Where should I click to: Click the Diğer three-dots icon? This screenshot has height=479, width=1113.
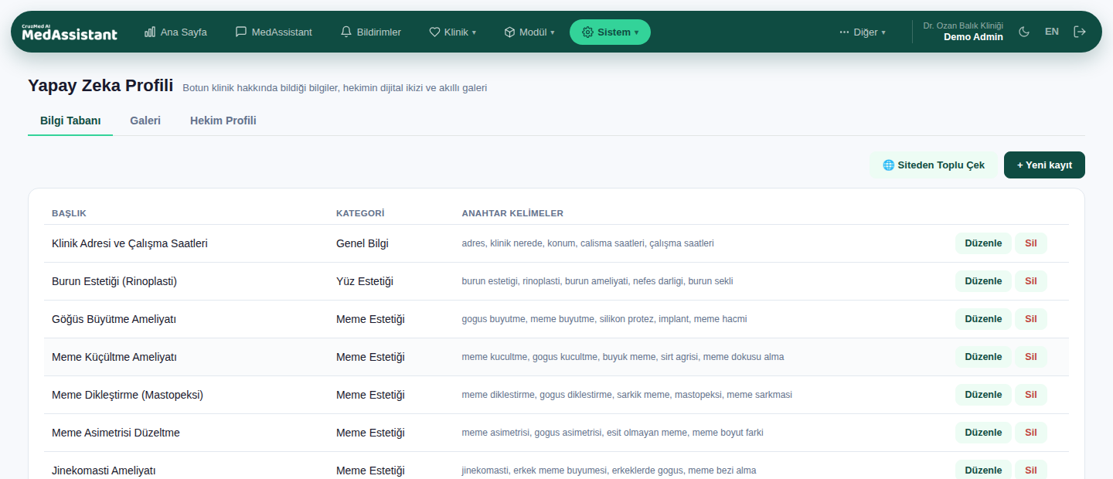coord(844,32)
